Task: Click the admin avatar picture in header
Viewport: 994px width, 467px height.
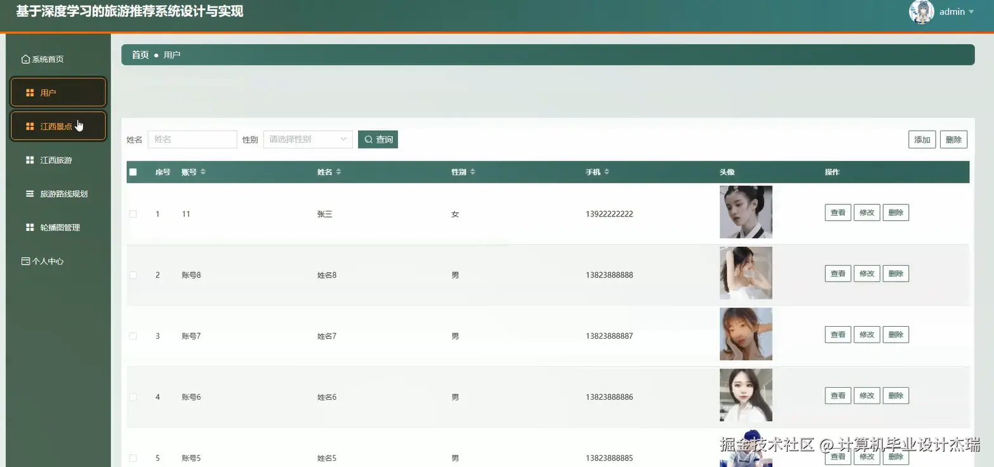Action: [x=922, y=11]
